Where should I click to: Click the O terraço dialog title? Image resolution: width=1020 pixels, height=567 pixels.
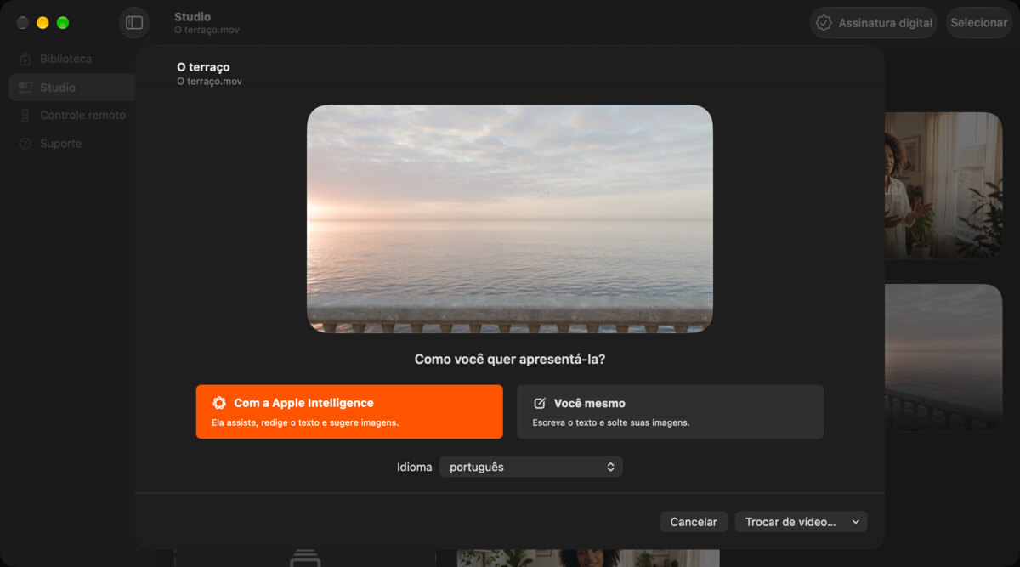click(x=203, y=67)
